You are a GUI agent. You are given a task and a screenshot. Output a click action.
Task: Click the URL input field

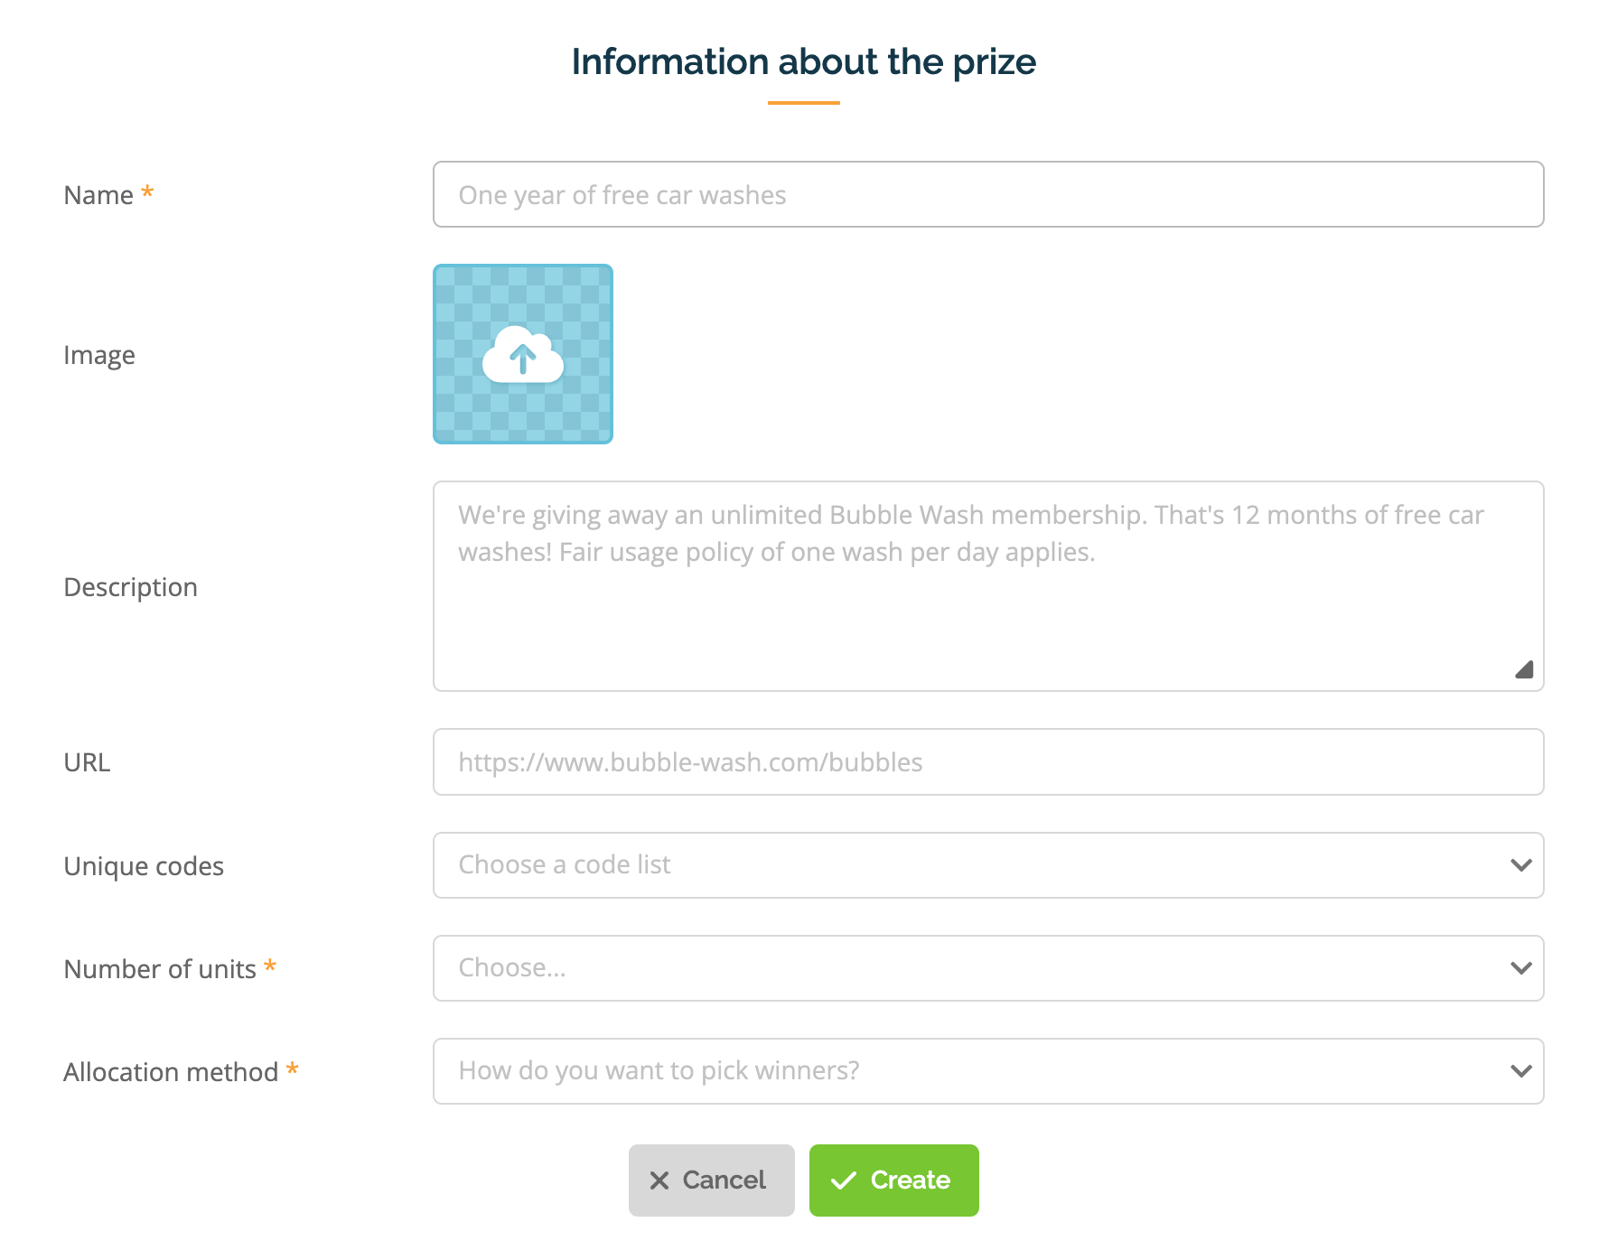988,762
